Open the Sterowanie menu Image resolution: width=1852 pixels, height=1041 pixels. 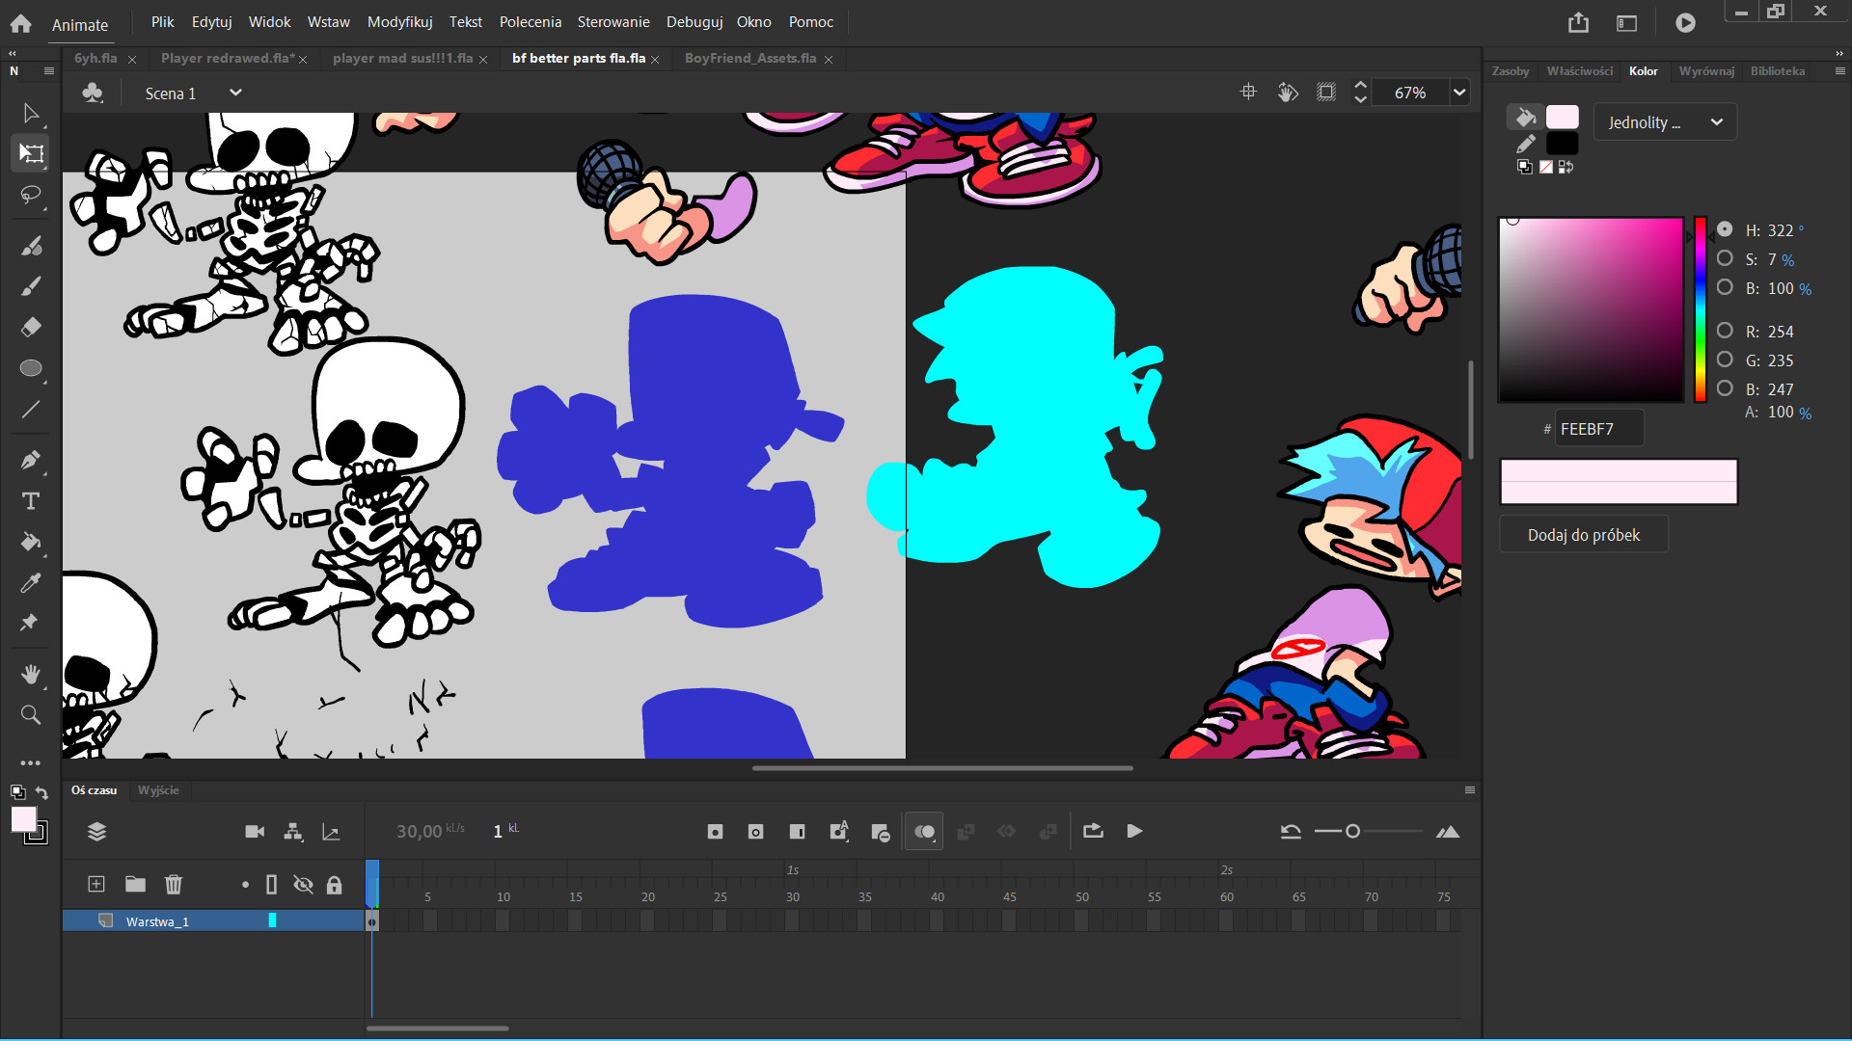pos(613,22)
